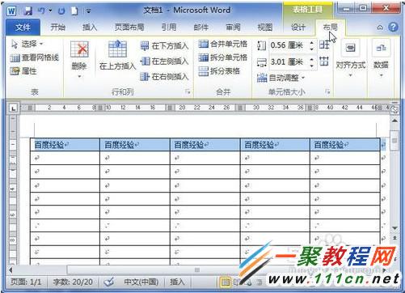Click the Save icon in quick access toolbar
The image size is (405, 293).
click(27, 11)
